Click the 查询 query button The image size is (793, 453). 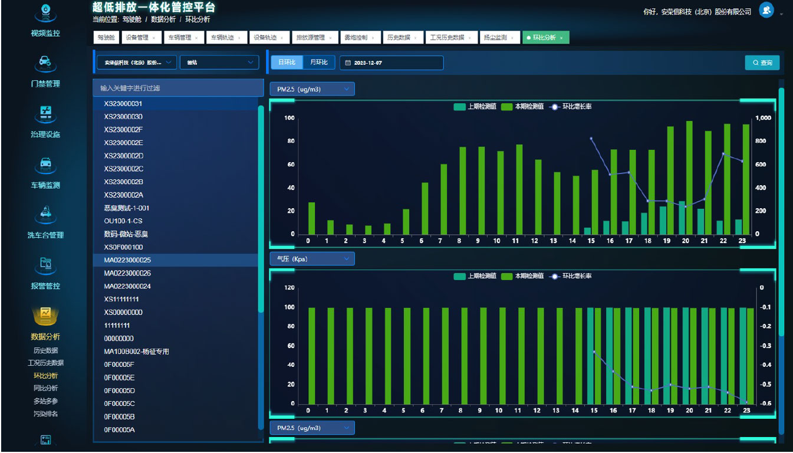coord(762,63)
